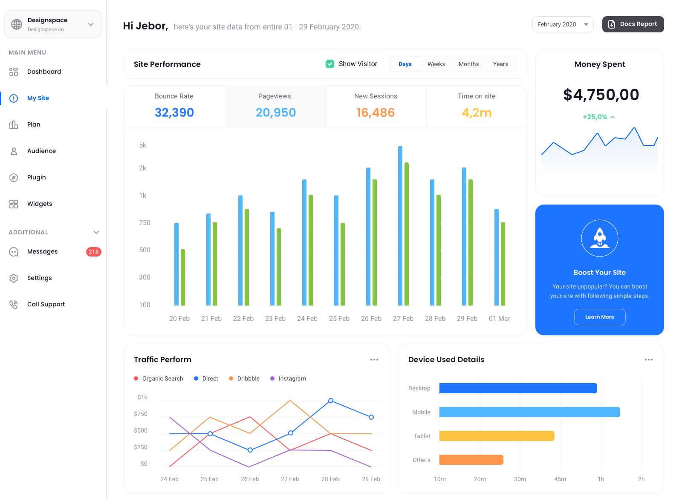The height and width of the screenshot is (499, 682).
Task: Click the Direct line point at 29 Feb
Action: pos(371,417)
